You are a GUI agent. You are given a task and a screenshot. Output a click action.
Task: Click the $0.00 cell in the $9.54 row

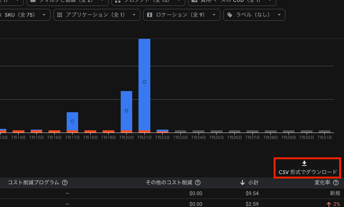click(x=196, y=193)
